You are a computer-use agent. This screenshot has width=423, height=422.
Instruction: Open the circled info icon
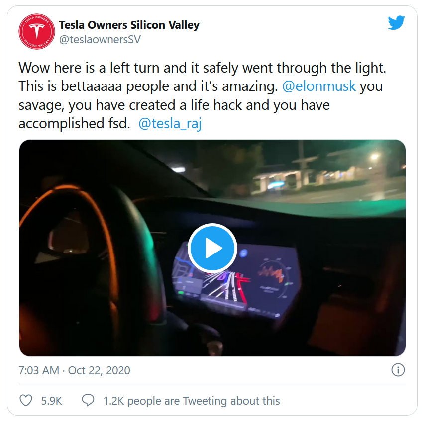398,370
